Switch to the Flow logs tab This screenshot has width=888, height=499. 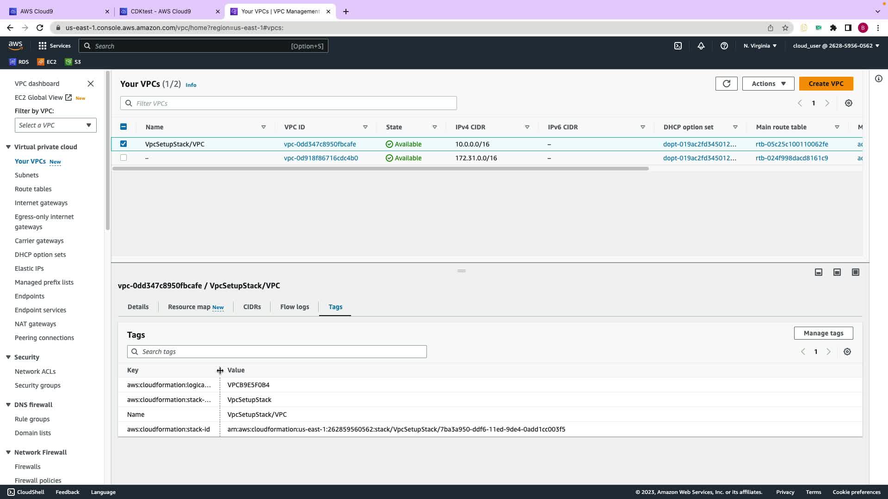(x=295, y=307)
